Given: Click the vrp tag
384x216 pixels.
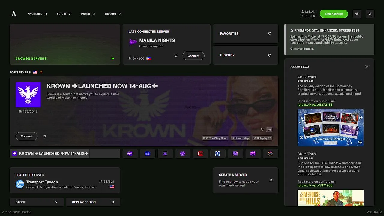Looking at the screenshot, I should [269, 130].
